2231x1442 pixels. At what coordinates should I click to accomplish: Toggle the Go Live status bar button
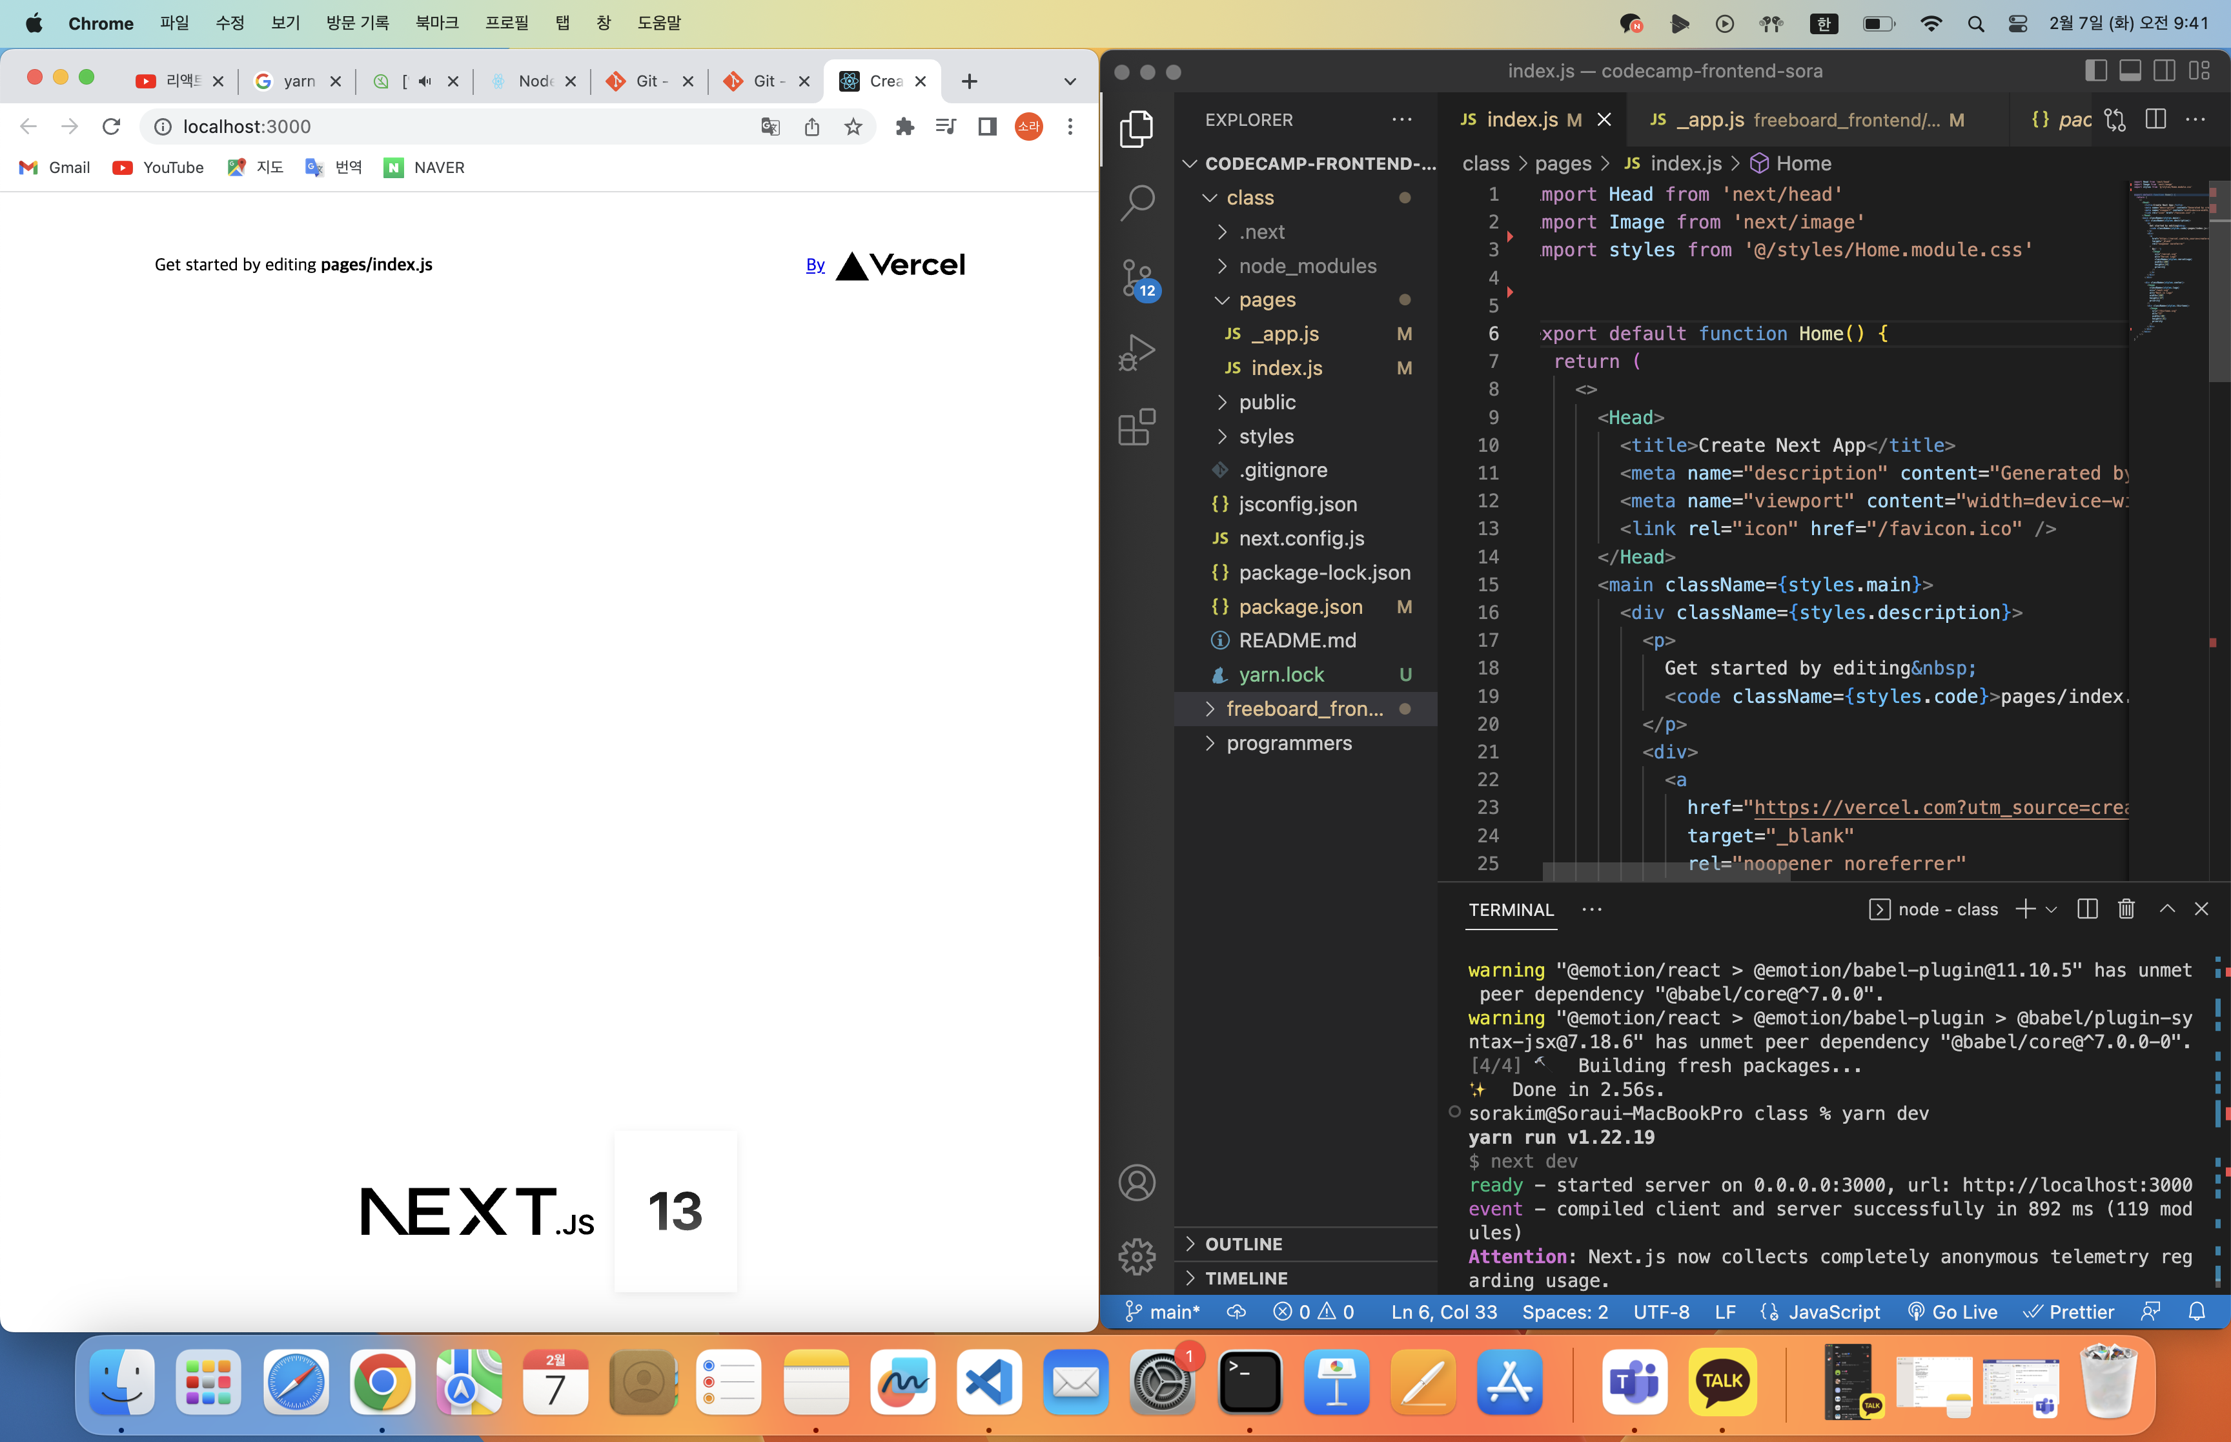tap(1959, 1314)
